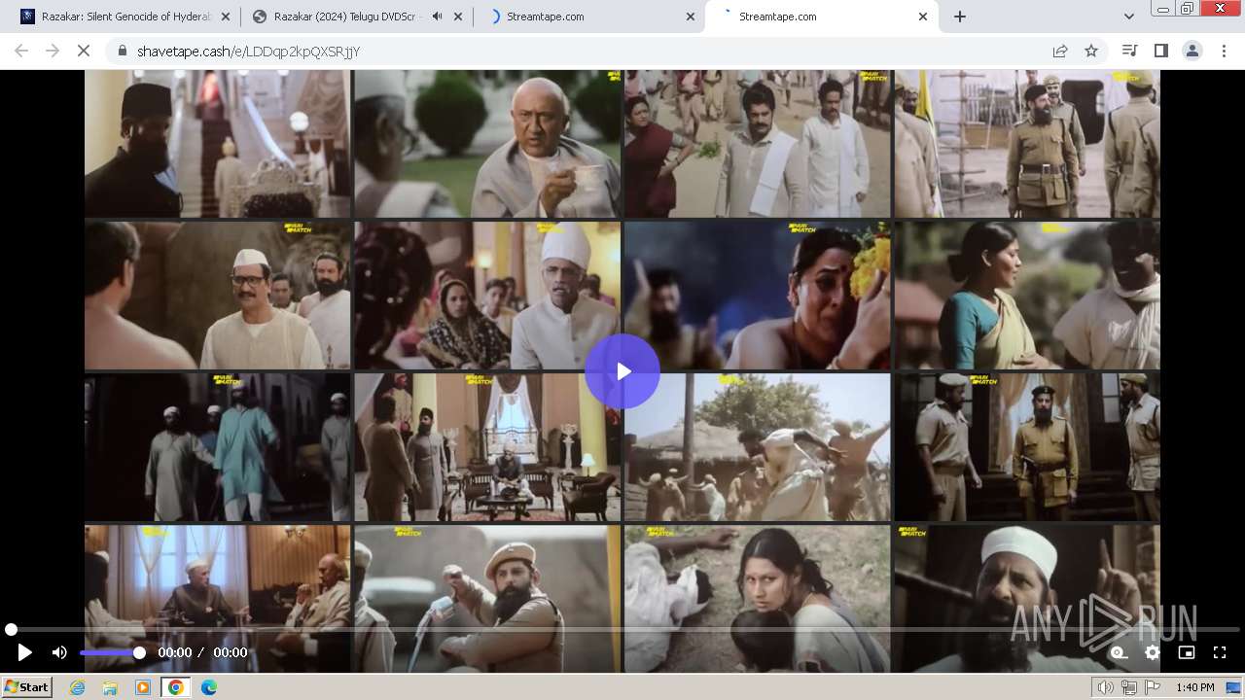Open a new browser tab
This screenshot has height=700, width=1245.
click(960, 17)
